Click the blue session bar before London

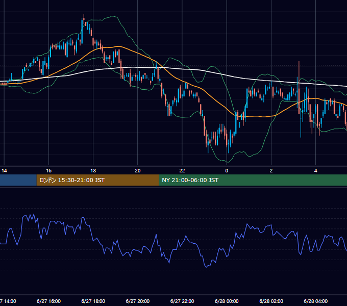coord(18,180)
